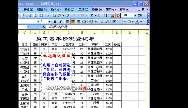Open the zoom percentage dropdown

point(135,15)
